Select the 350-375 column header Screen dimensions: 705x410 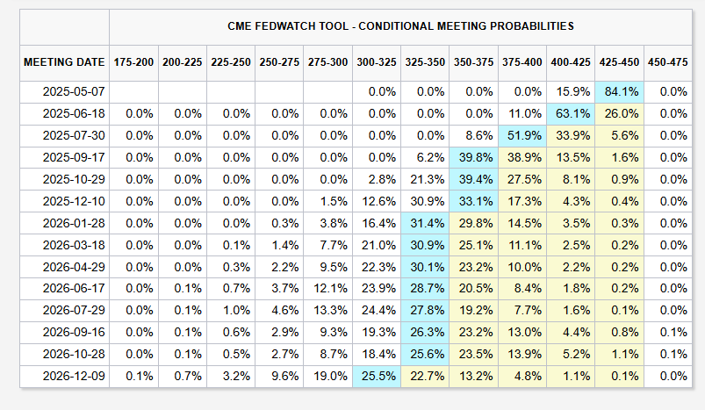(x=474, y=62)
